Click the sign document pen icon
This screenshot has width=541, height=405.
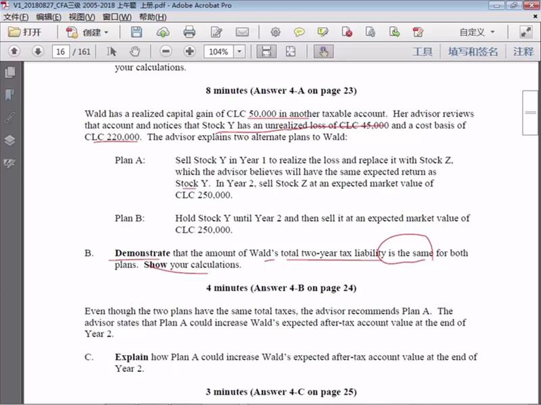pos(418,32)
